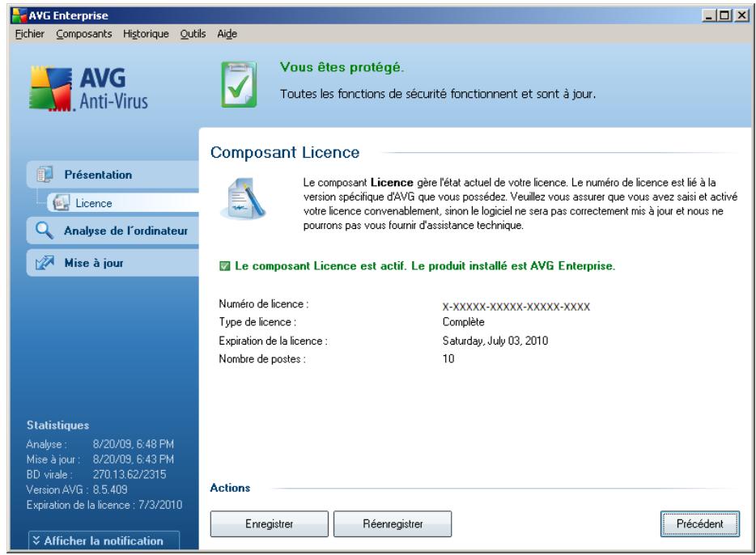
Task: Click the Précédent button
Action: 699,523
